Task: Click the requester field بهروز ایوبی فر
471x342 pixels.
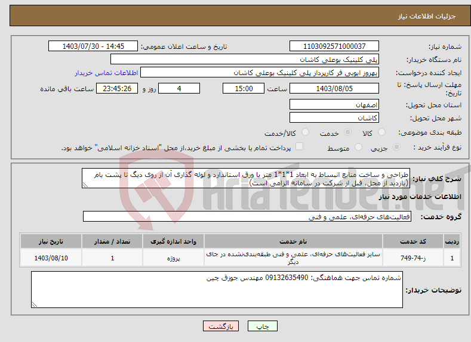Action: 260,73
